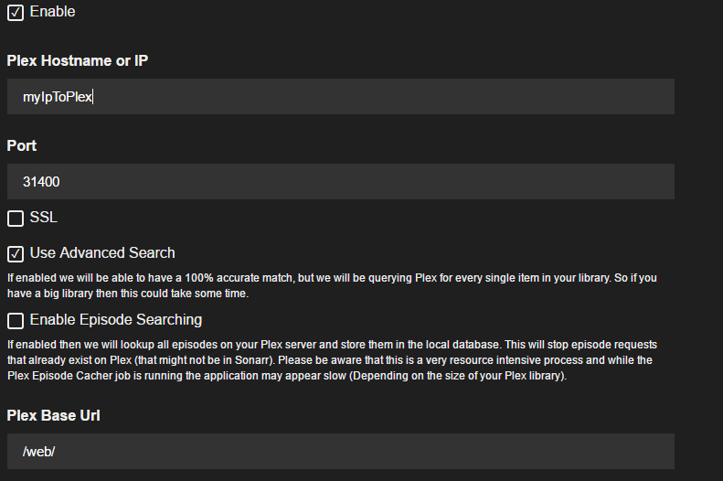Focus the Plex Hostname or IP field
The height and width of the screenshot is (481, 723).
[x=341, y=96]
